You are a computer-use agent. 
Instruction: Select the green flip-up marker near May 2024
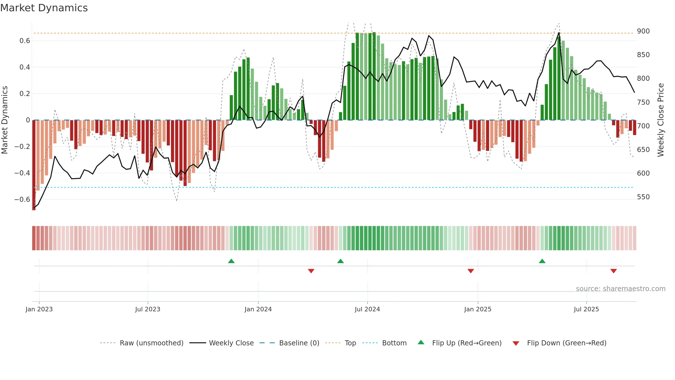coord(341,261)
